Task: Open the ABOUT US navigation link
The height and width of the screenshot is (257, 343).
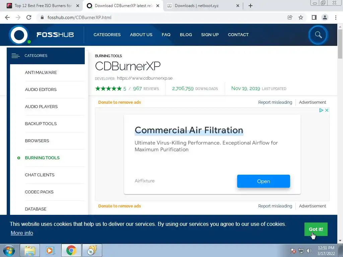Action: pyautogui.click(x=141, y=35)
